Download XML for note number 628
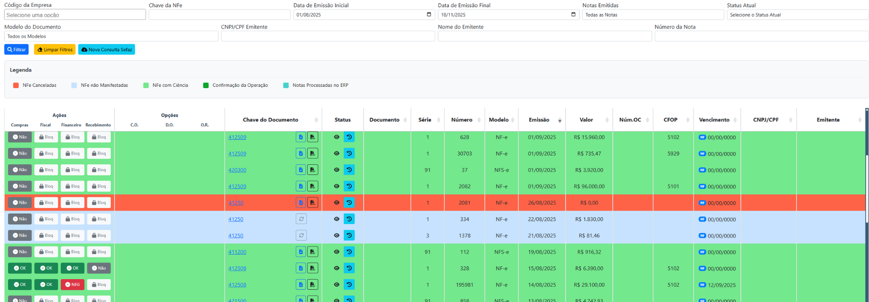 (301, 137)
